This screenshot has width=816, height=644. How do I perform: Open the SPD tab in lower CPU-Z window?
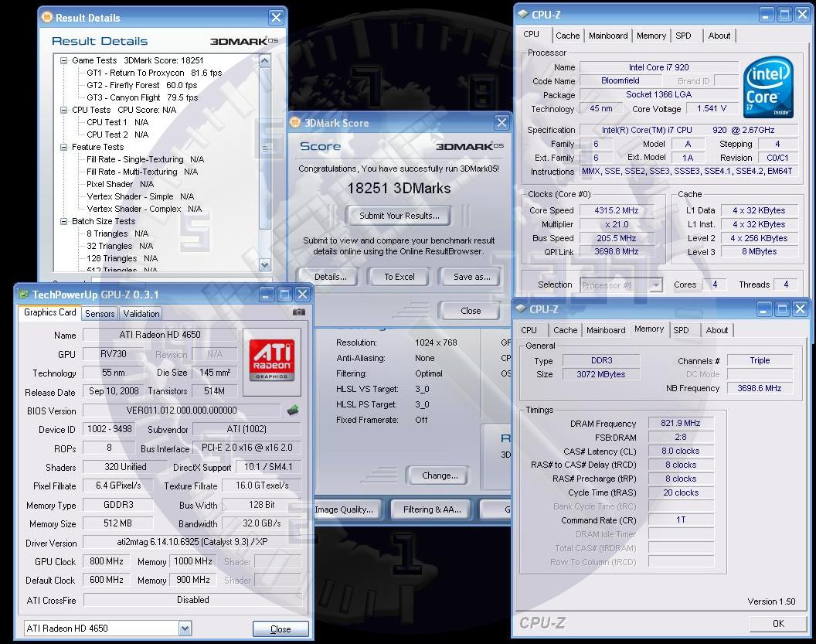pos(682,330)
